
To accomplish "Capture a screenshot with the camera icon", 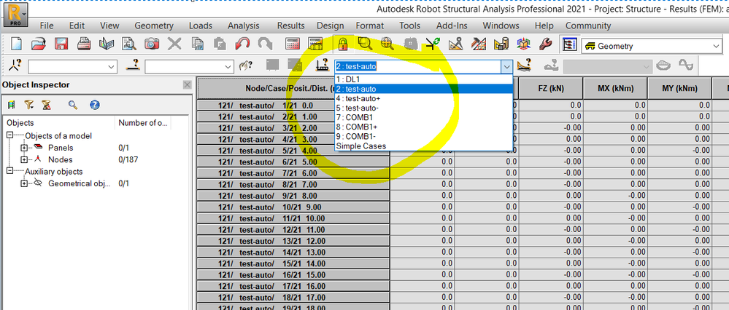I will click(152, 44).
